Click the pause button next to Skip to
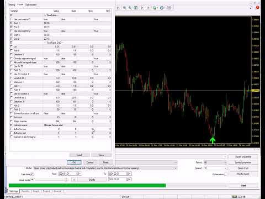 pyautogui.click(x=73, y=180)
